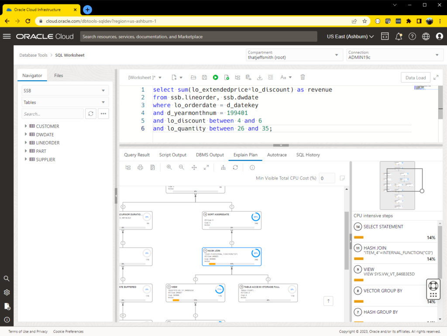Image resolution: width=447 pixels, height=336 pixels.
Task: Switch plan to tree view icon
Action: tap(128, 168)
